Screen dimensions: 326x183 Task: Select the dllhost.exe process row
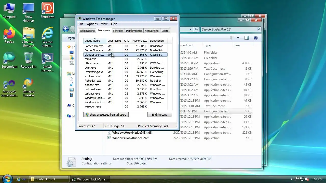(126, 63)
